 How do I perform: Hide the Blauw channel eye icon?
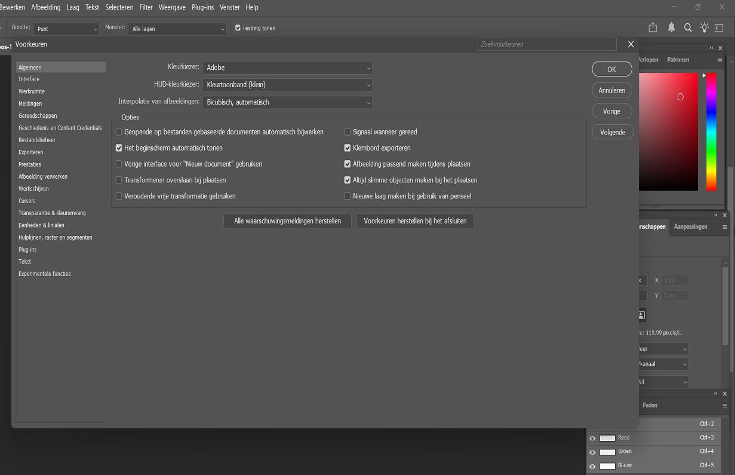(x=592, y=466)
